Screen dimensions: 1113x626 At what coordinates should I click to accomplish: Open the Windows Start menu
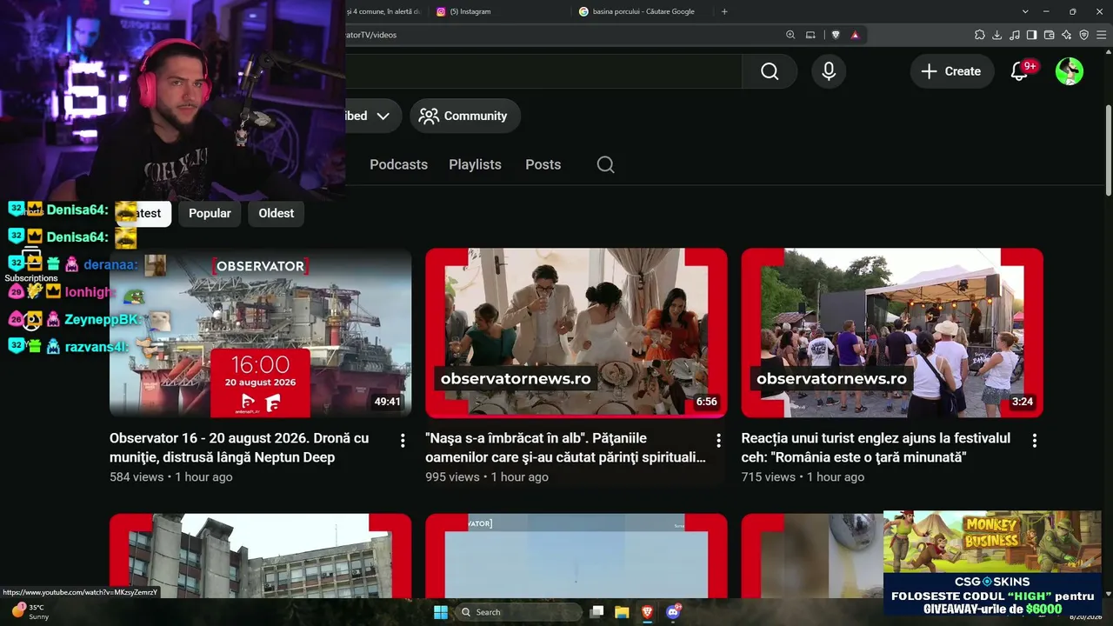441,612
